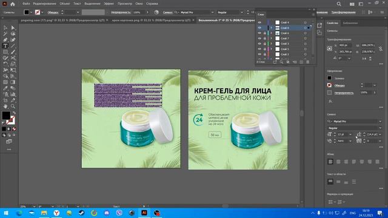Open fill color dropdown in control bar

click(31, 12)
